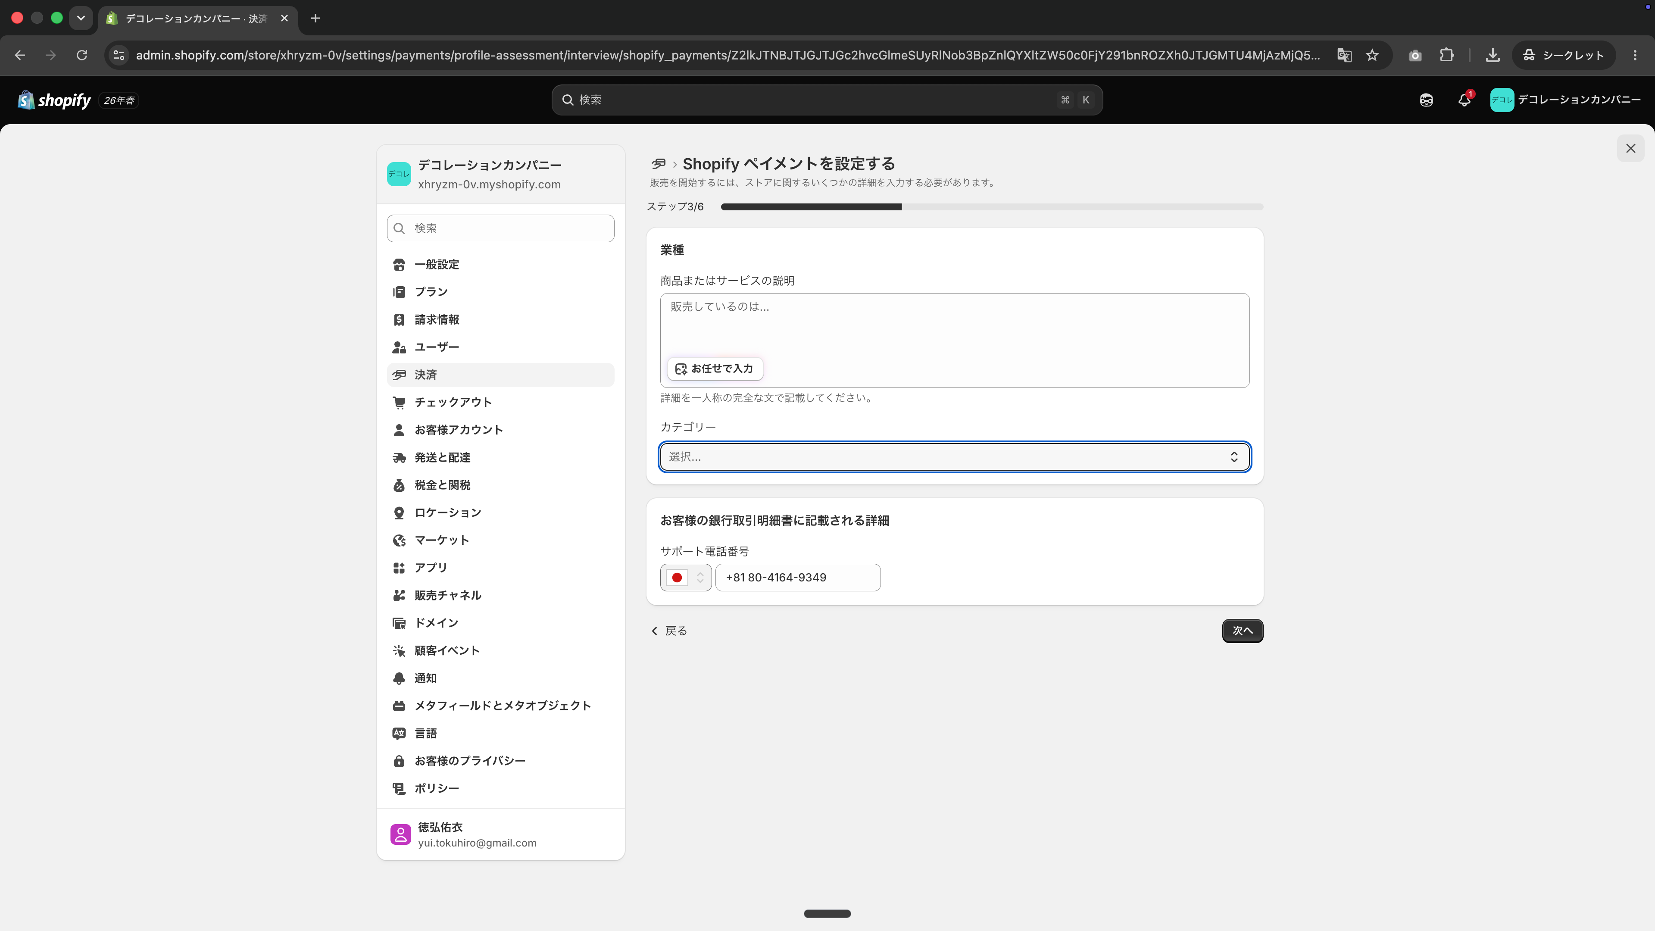Open a new browser tab

pos(315,18)
